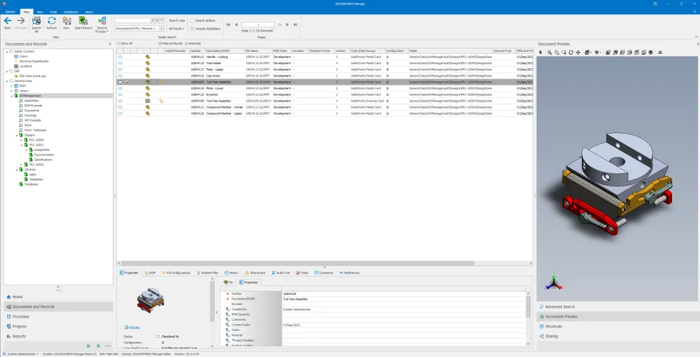
Task: Click the Open Record icon
Action: click(83, 21)
